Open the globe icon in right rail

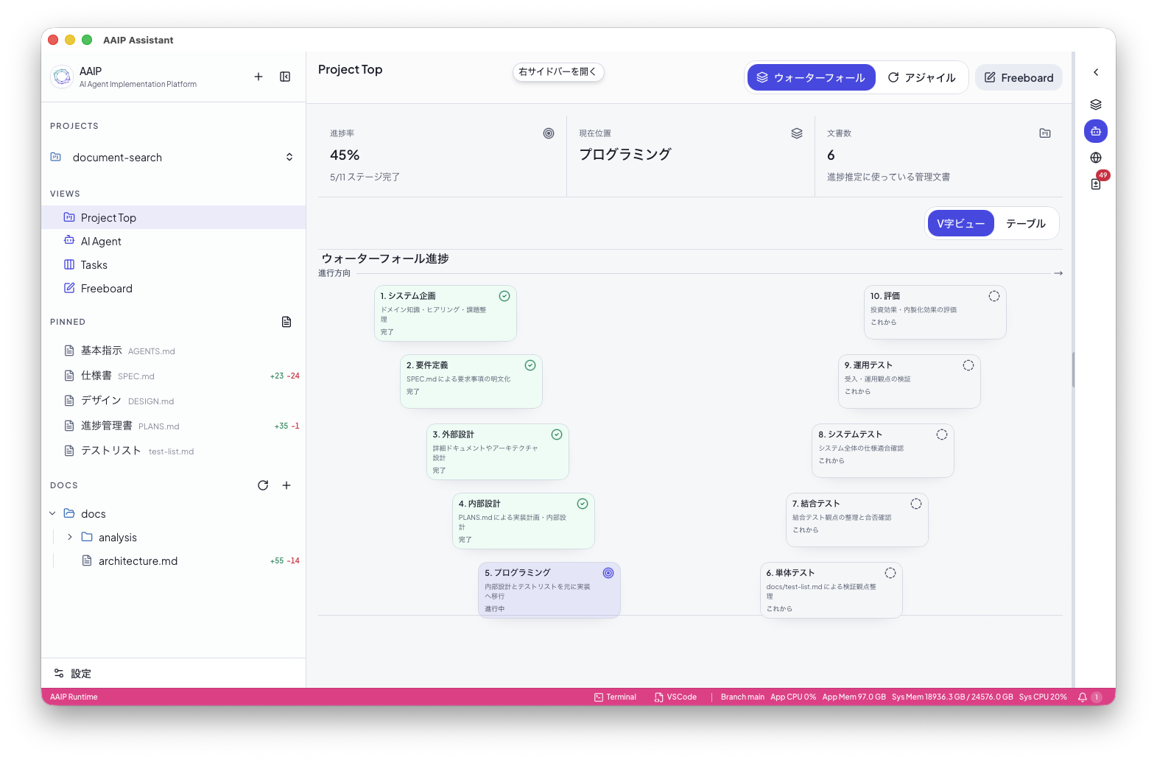coord(1096,158)
